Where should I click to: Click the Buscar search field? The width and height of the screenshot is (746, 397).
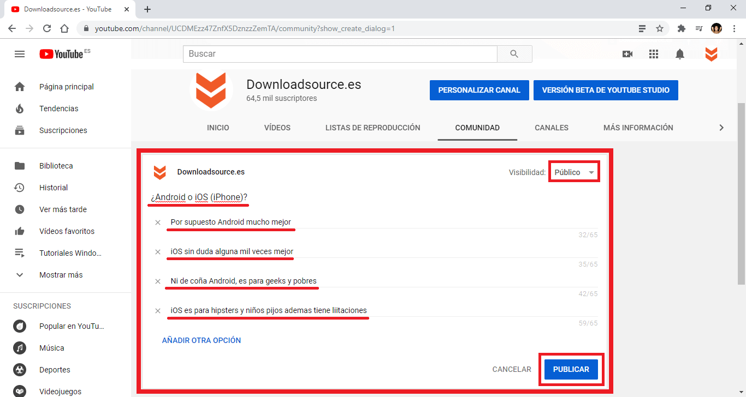[340, 54]
